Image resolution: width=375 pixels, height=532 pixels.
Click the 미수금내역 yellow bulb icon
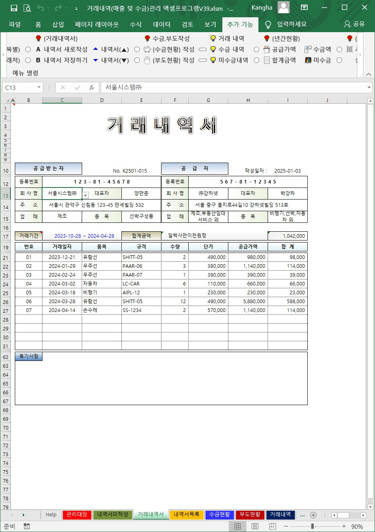tap(213, 60)
